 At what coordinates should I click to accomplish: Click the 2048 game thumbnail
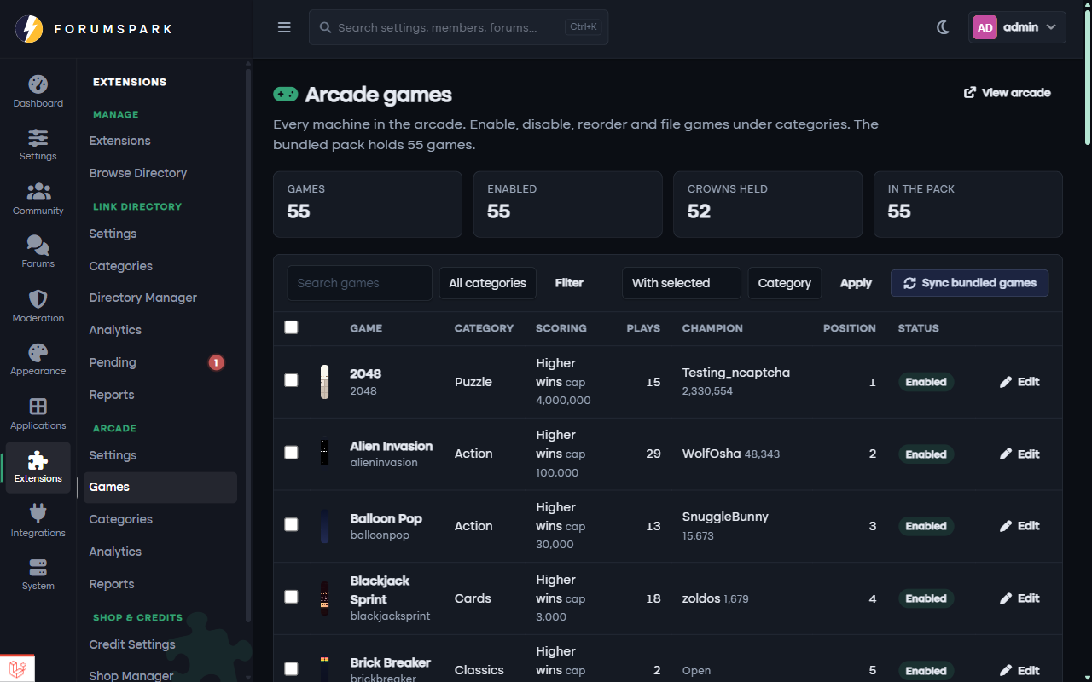[x=325, y=382]
